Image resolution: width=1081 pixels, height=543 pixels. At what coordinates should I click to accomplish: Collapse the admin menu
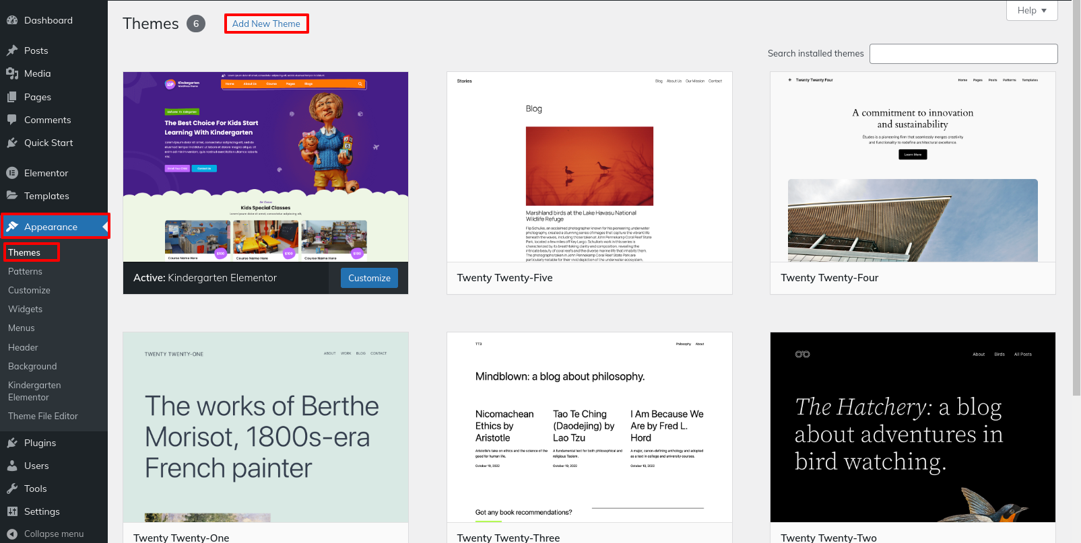54,534
